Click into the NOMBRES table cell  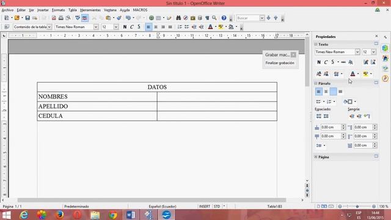97,97
